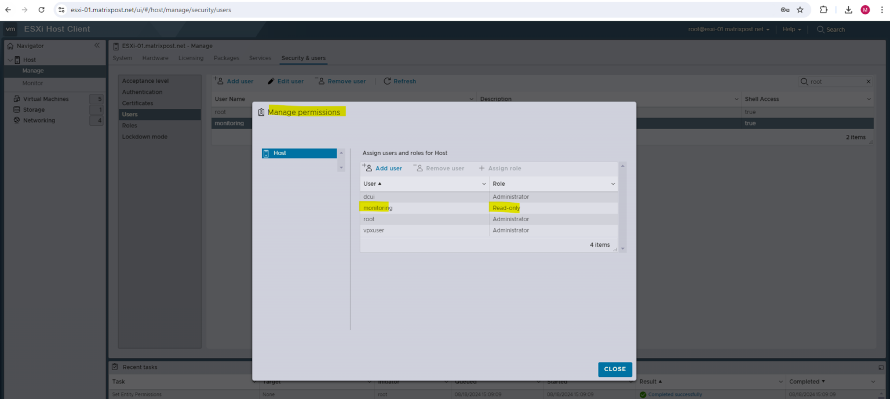Click Add user inside the Manage permissions dialog
Screen dimensions: 890x399
[383, 168]
